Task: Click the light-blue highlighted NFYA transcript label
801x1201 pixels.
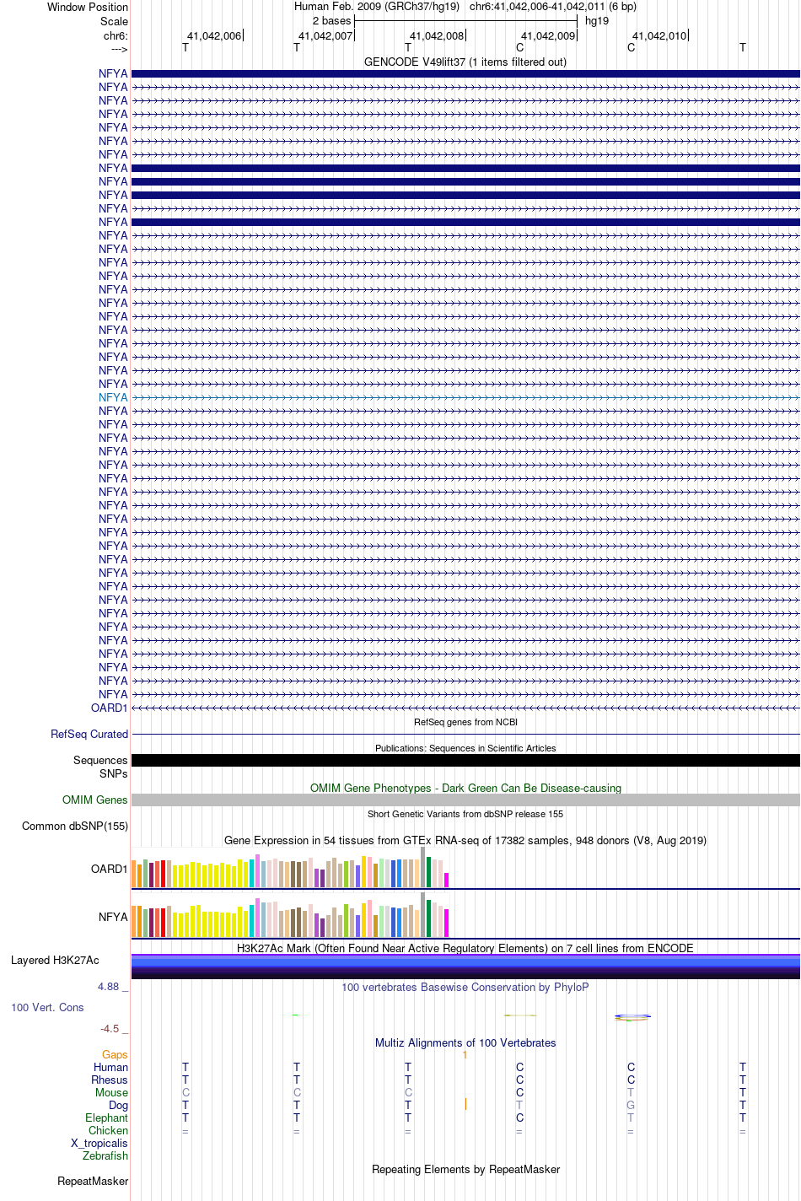Action: tap(113, 397)
